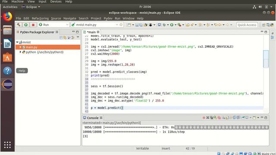Image resolution: width=276 pixels, height=155 pixels.
Task: Minimize the Package Explorer view
Action: point(73,31)
